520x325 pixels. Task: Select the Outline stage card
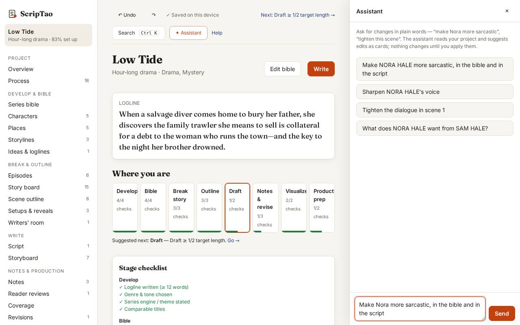[x=210, y=208]
